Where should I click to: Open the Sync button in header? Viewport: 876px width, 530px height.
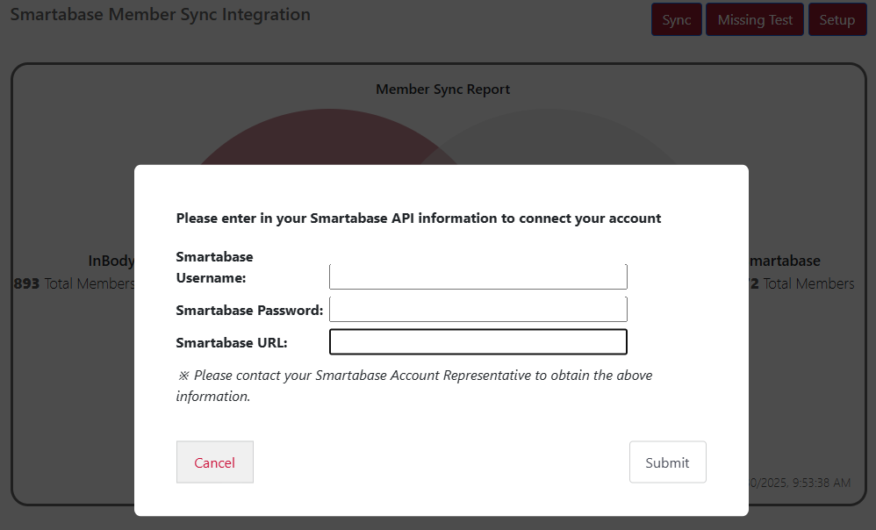coord(677,19)
